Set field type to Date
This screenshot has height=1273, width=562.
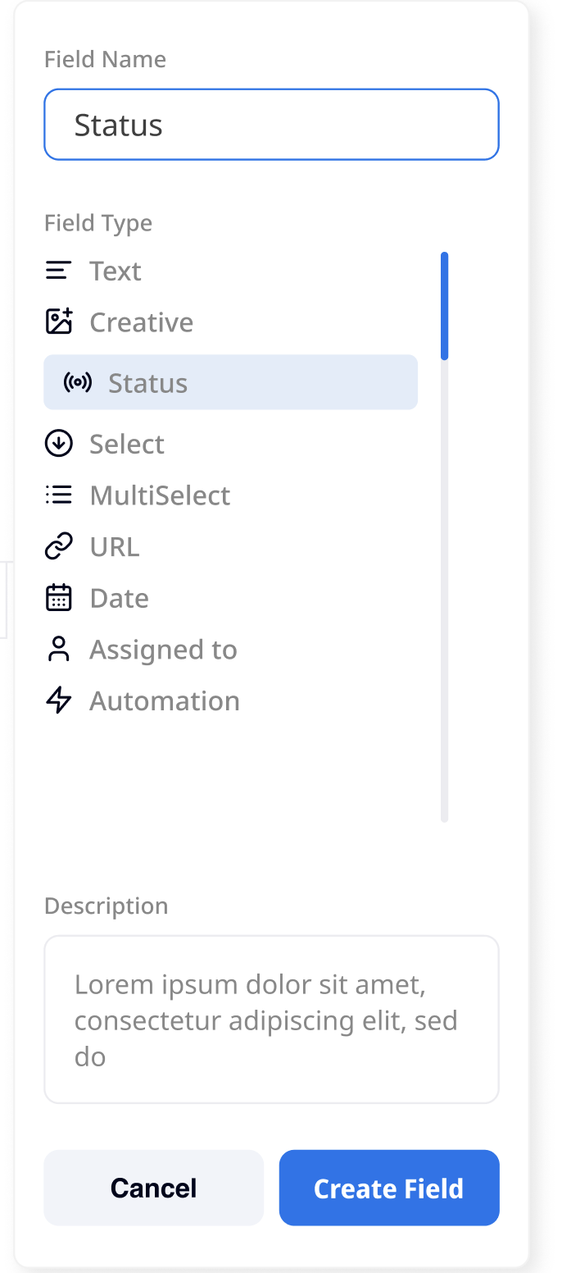click(x=120, y=599)
